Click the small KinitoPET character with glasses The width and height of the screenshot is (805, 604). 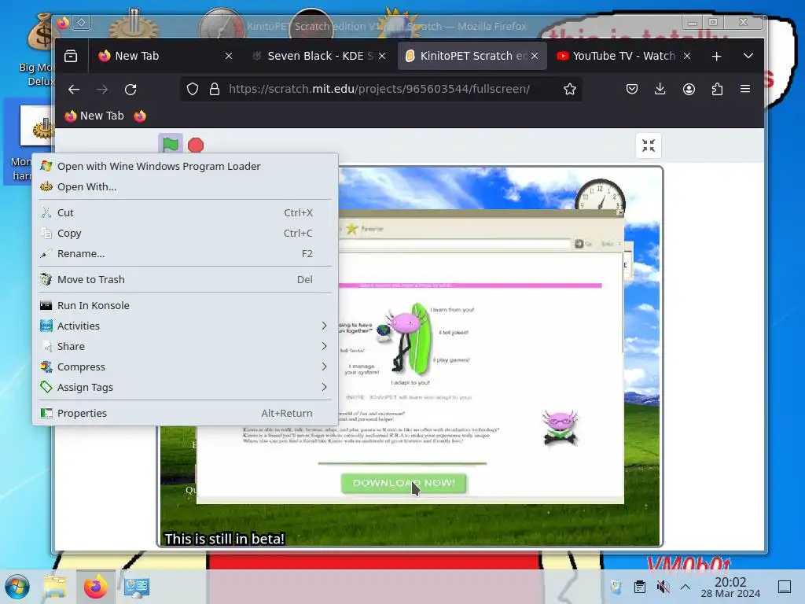pos(560,427)
